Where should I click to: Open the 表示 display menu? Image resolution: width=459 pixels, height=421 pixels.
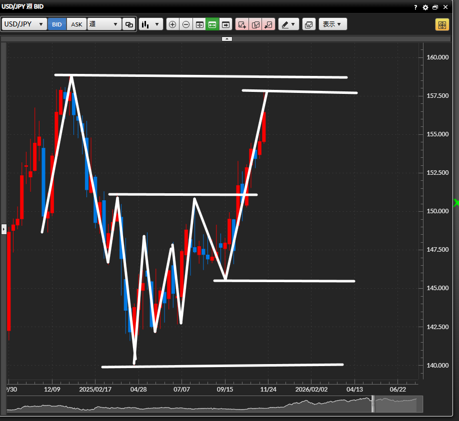pos(332,24)
